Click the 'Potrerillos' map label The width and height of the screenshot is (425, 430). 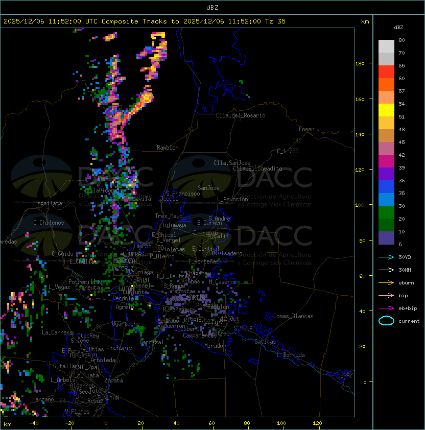point(85,281)
